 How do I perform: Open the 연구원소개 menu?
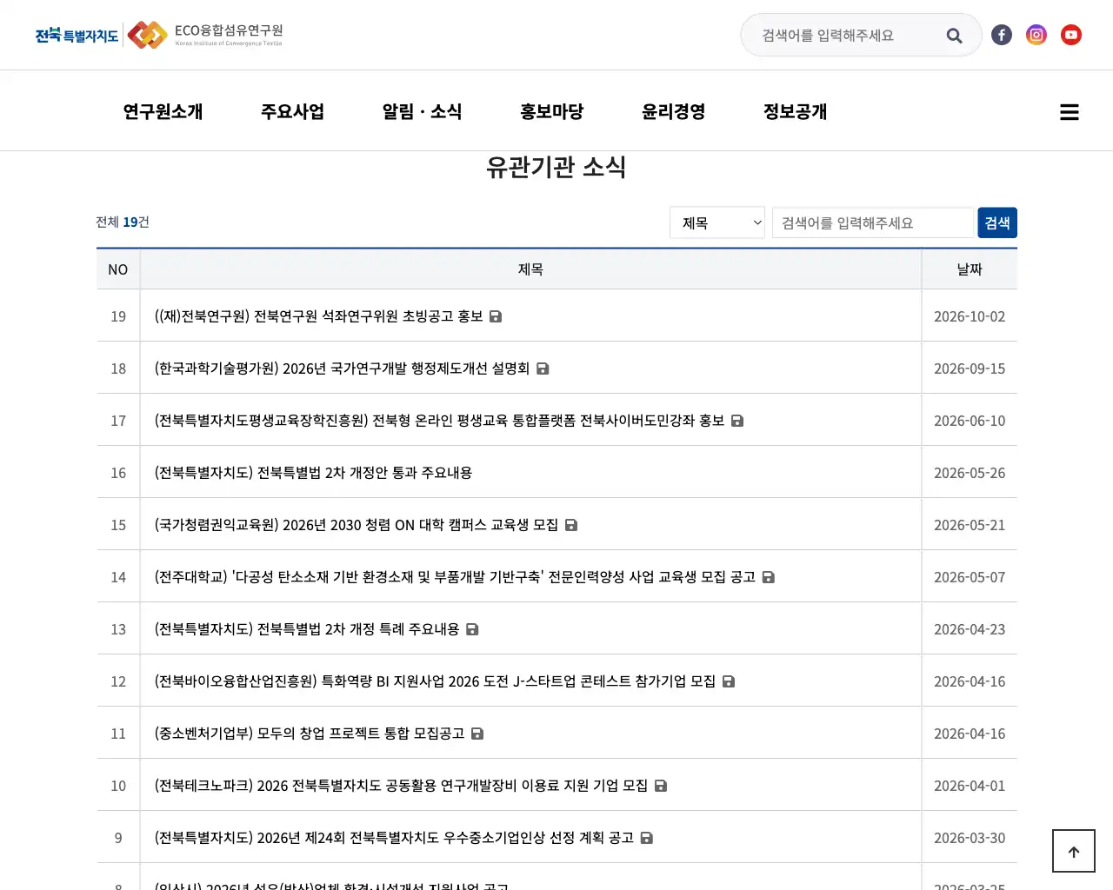tap(163, 111)
